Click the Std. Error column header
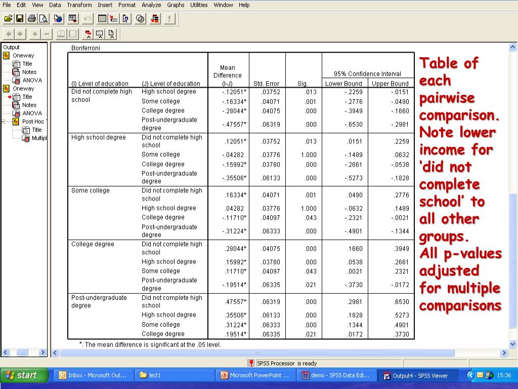The width and height of the screenshot is (518, 389). click(266, 84)
